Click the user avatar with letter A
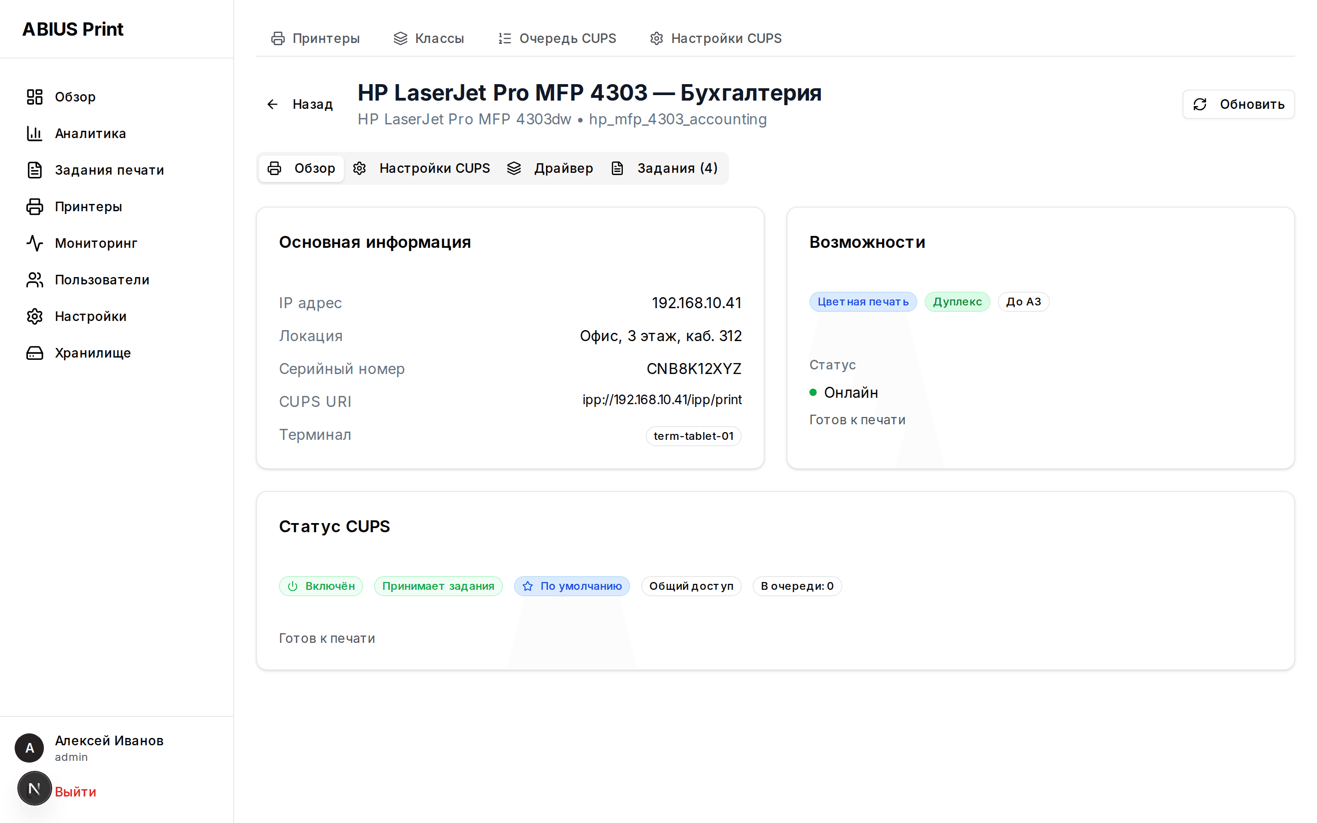 click(x=29, y=748)
